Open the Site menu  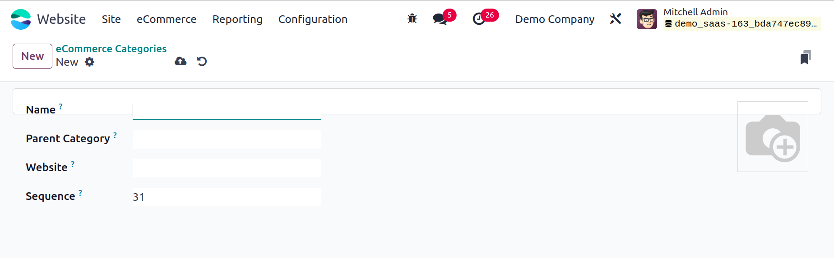click(x=111, y=19)
